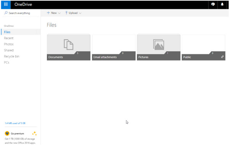
Task: Open Shared in the sidebar
Action: 9,50
